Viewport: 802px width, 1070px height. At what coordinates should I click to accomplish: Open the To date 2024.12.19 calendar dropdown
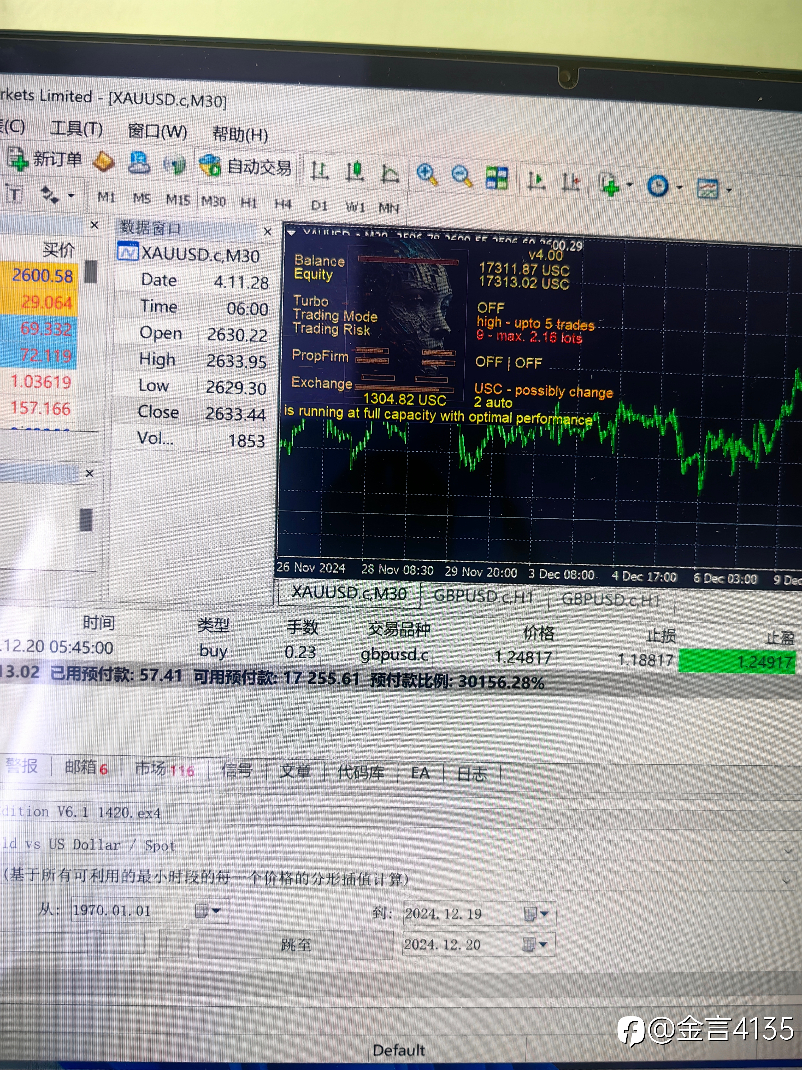point(536,914)
